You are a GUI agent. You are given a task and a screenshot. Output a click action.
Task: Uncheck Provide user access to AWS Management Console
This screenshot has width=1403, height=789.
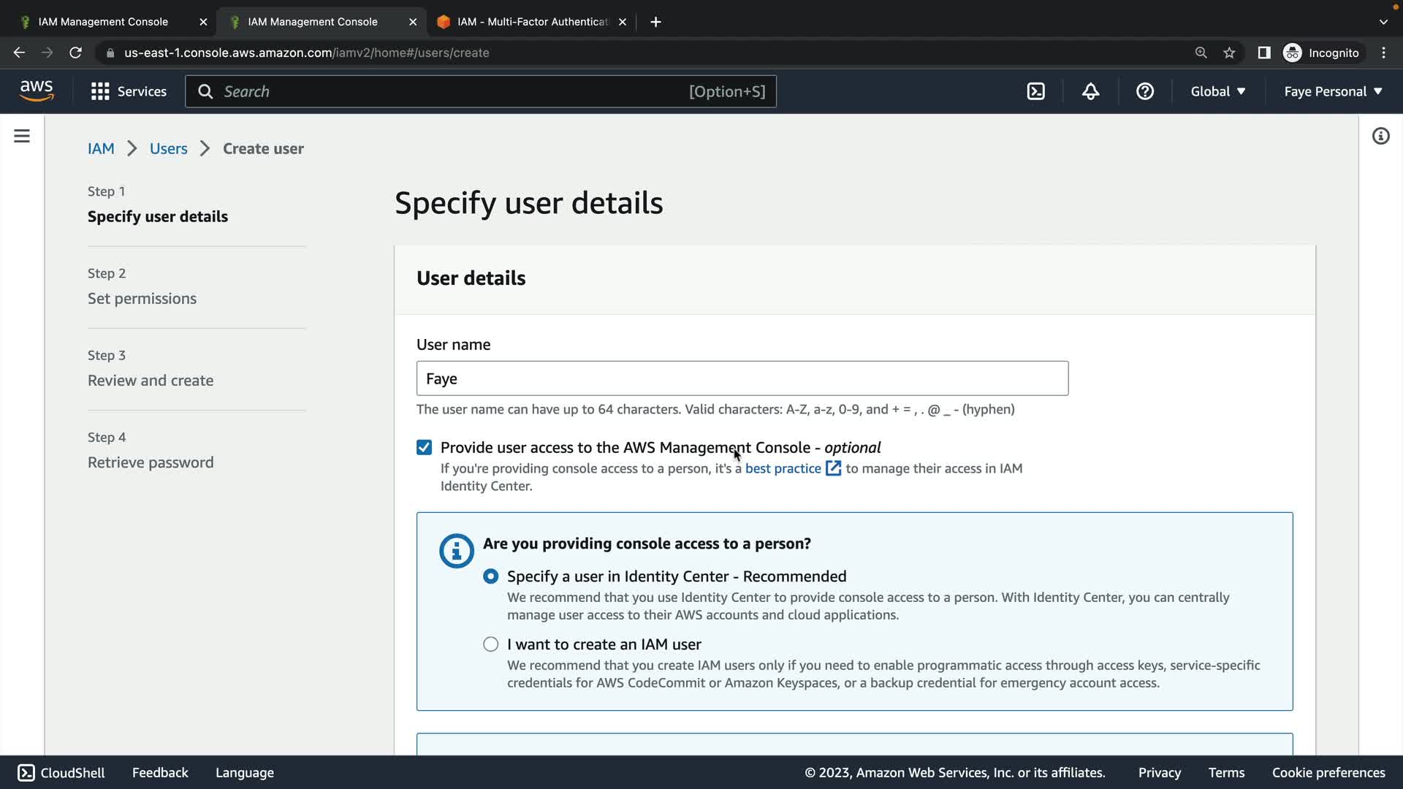click(424, 447)
